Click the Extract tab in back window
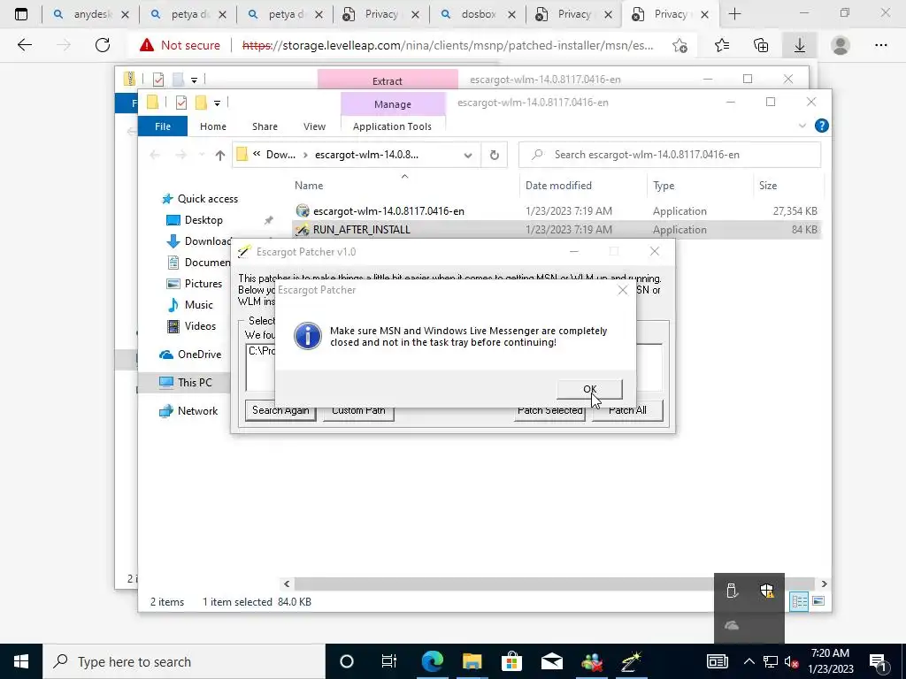The height and width of the screenshot is (679, 906). 388,80
